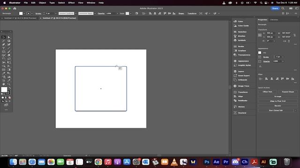Select the Column Graph tool
This screenshot has height=168, width=300.
9,77
